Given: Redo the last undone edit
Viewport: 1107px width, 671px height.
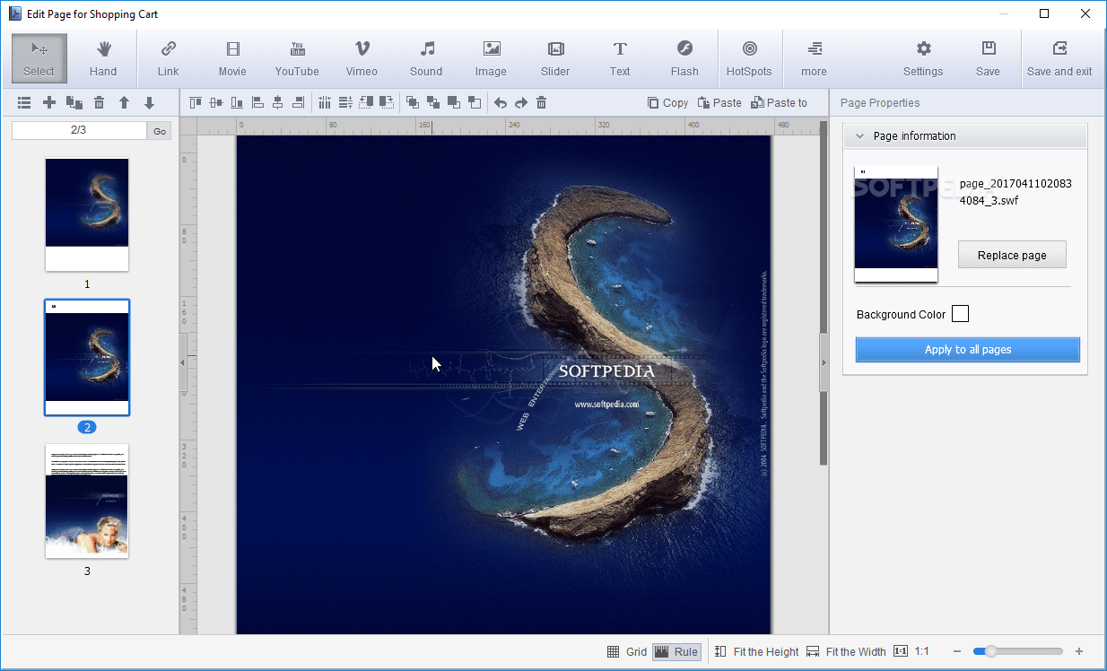Looking at the screenshot, I should 521,103.
